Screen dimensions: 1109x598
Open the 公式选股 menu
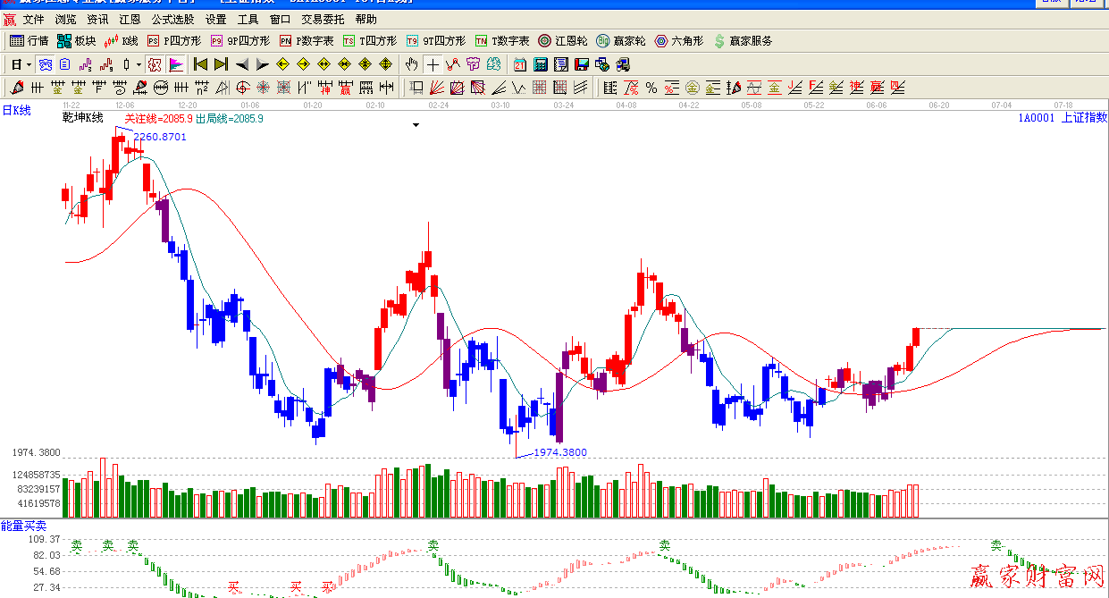tap(172, 19)
